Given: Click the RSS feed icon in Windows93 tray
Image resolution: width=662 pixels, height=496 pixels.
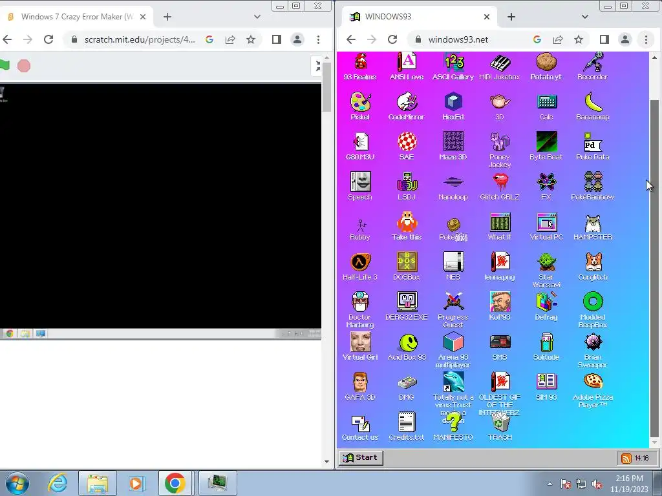Looking at the screenshot, I should tap(626, 458).
